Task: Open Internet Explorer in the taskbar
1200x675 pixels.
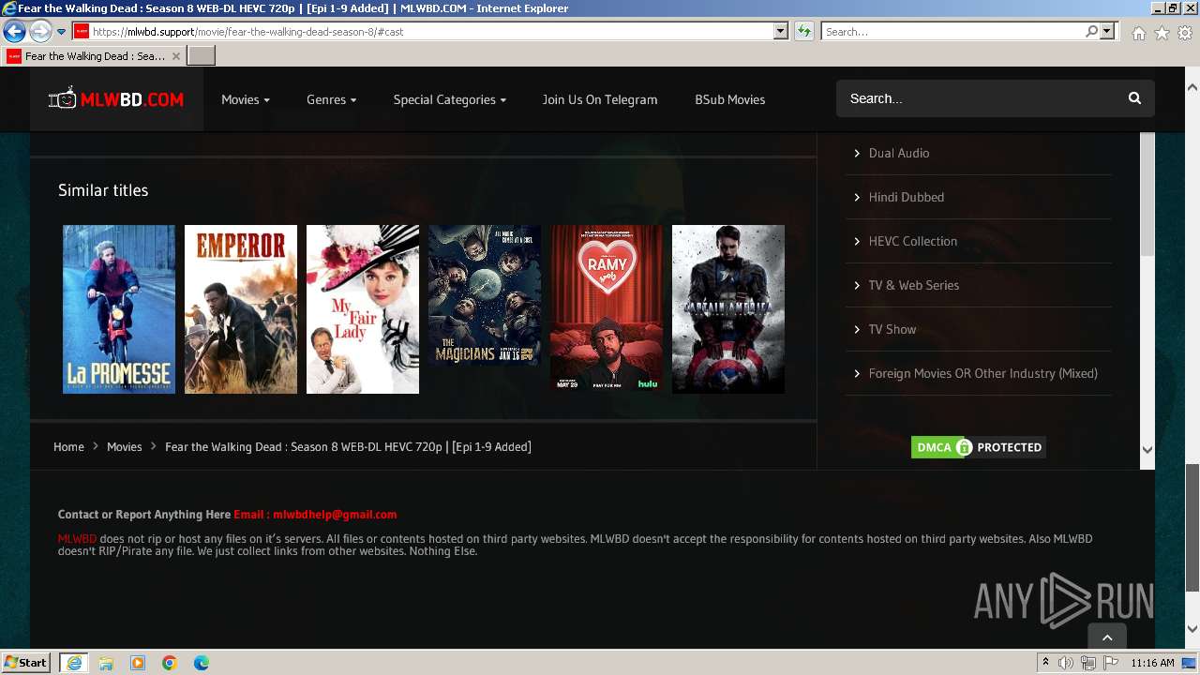Action: coord(73,663)
